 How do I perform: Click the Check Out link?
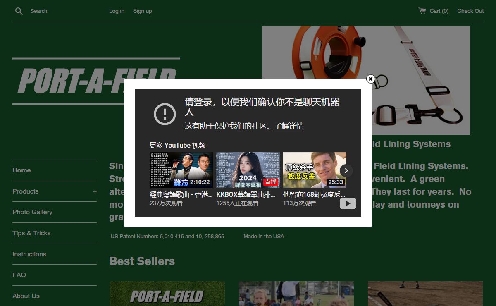click(x=470, y=11)
